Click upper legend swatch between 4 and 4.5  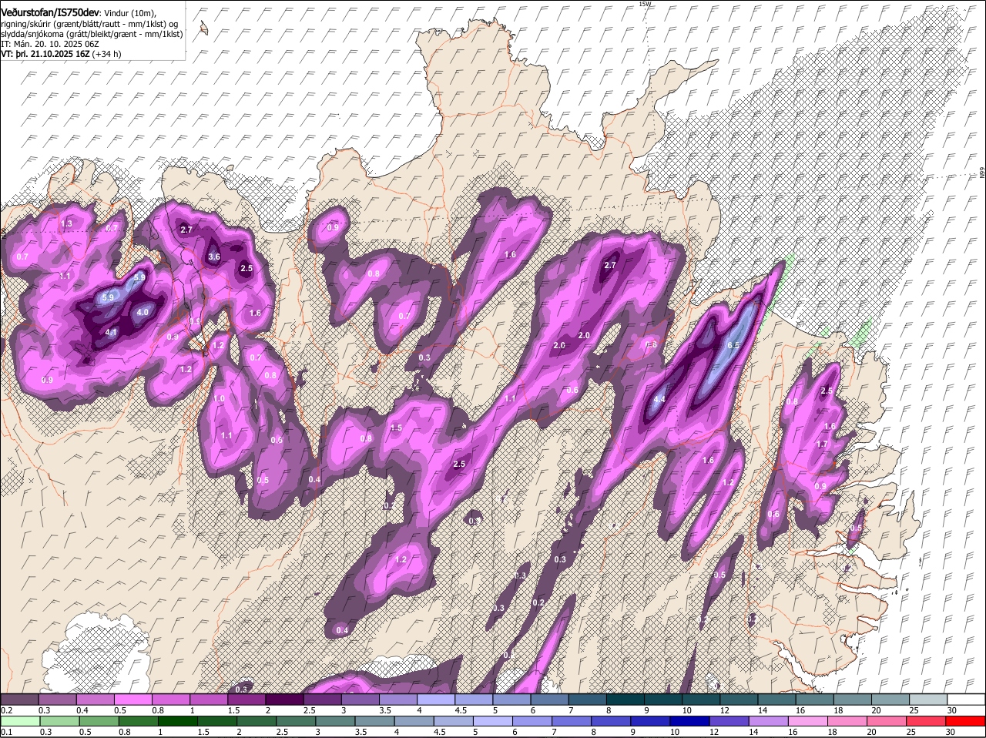click(x=436, y=699)
